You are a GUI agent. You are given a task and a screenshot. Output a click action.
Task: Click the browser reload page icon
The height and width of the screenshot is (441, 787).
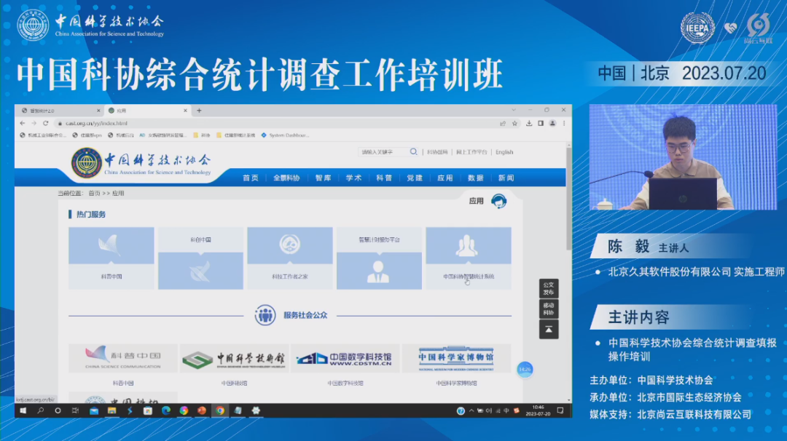tap(45, 123)
